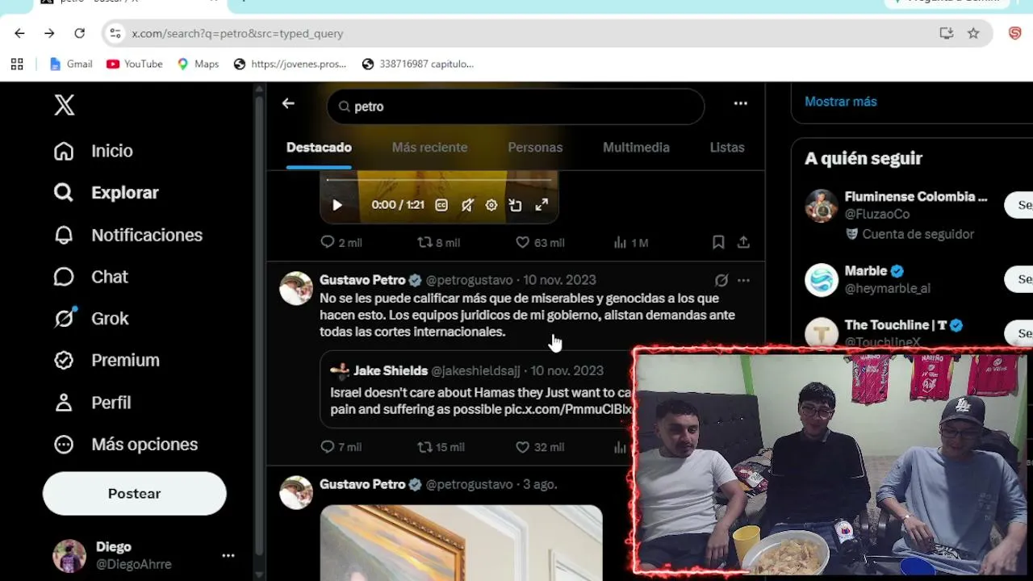Open the quoted Jake Shields post
Image resolution: width=1033 pixels, height=581 pixels.
pos(477,389)
